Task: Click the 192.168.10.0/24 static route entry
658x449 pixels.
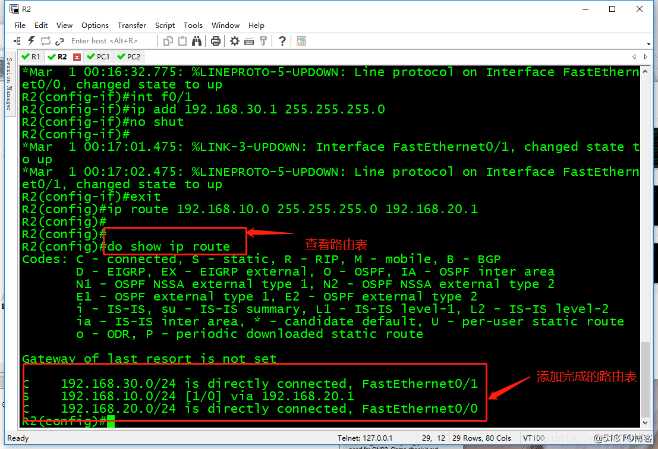Action: pyautogui.click(x=189, y=396)
